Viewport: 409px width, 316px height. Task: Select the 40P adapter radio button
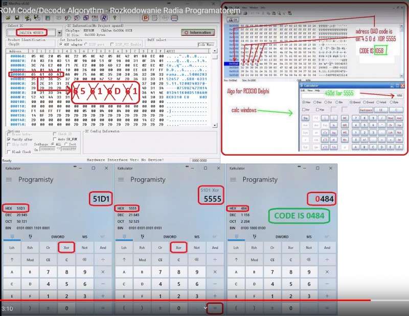pyautogui.click(x=61, y=45)
